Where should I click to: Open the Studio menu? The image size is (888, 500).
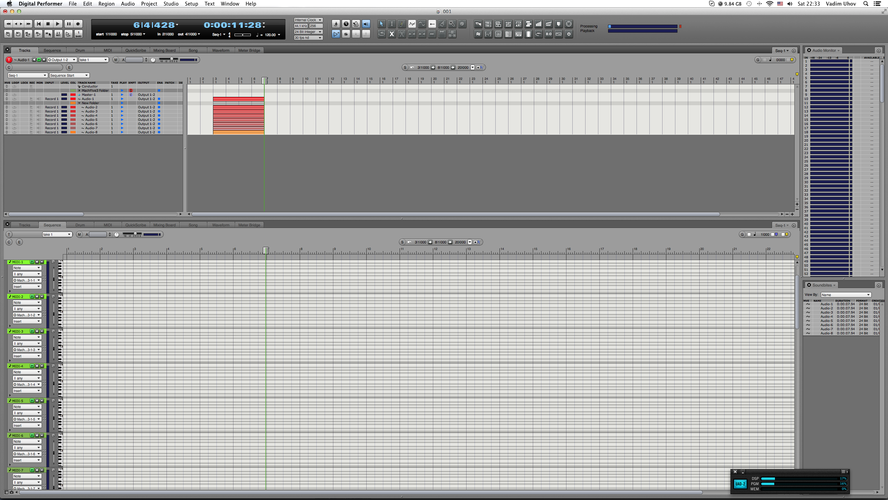click(171, 4)
